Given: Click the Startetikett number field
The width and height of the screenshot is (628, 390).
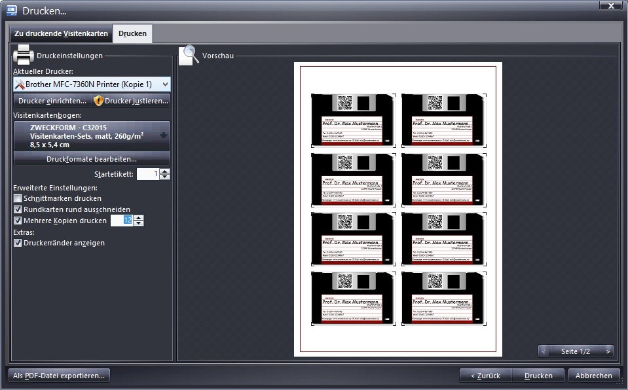Looking at the screenshot, I should (x=148, y=174).
